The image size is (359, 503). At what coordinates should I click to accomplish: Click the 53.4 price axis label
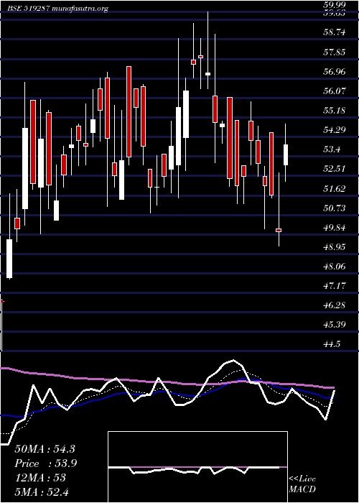(x=332, y=149)
